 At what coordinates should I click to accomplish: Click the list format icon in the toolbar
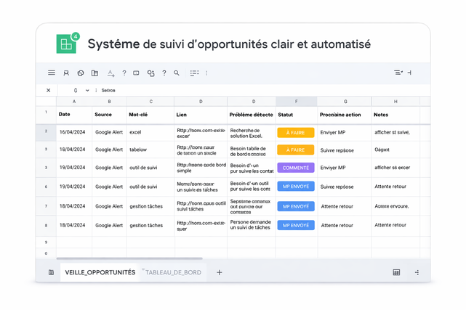(194, 73)
